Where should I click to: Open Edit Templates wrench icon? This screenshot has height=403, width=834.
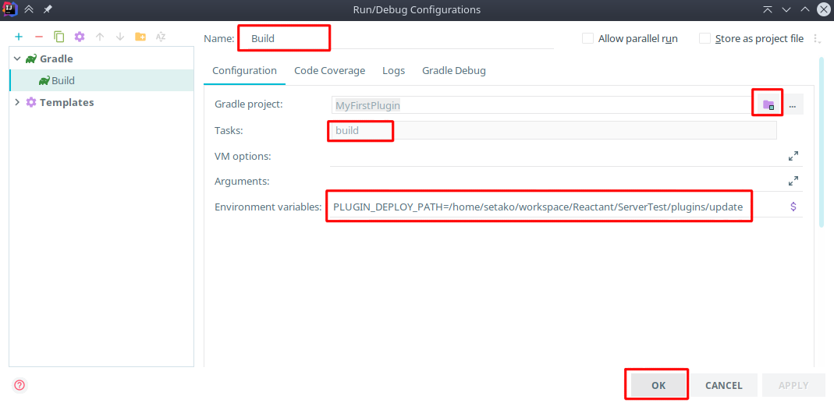click(80, 37)
